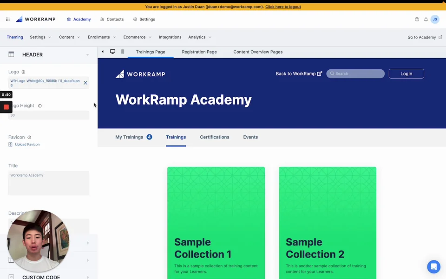
Task: Click the Upload Favicon file icon
Action: (11, 144)
